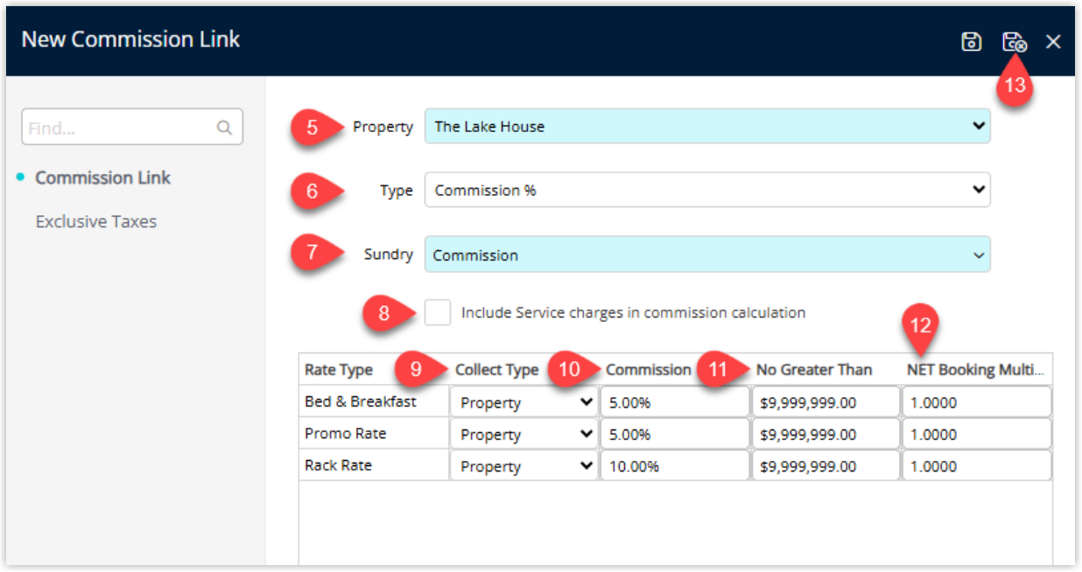Image resolution: width=1082 pixels, height=572 pixels.
Task: Click the search magnifier icon
Action: pyautogui.click(x=225, y=128)
